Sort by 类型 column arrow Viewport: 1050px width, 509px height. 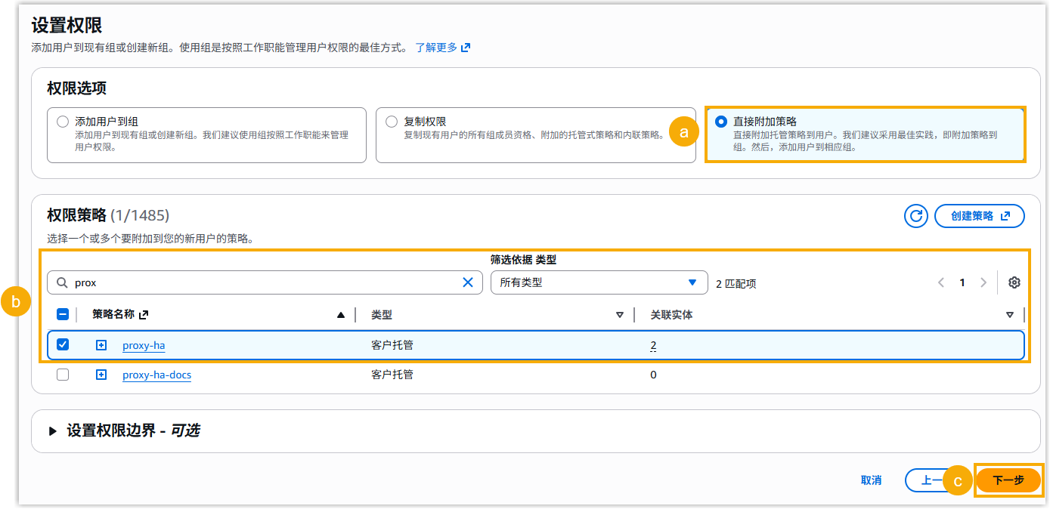click(620, 315)
